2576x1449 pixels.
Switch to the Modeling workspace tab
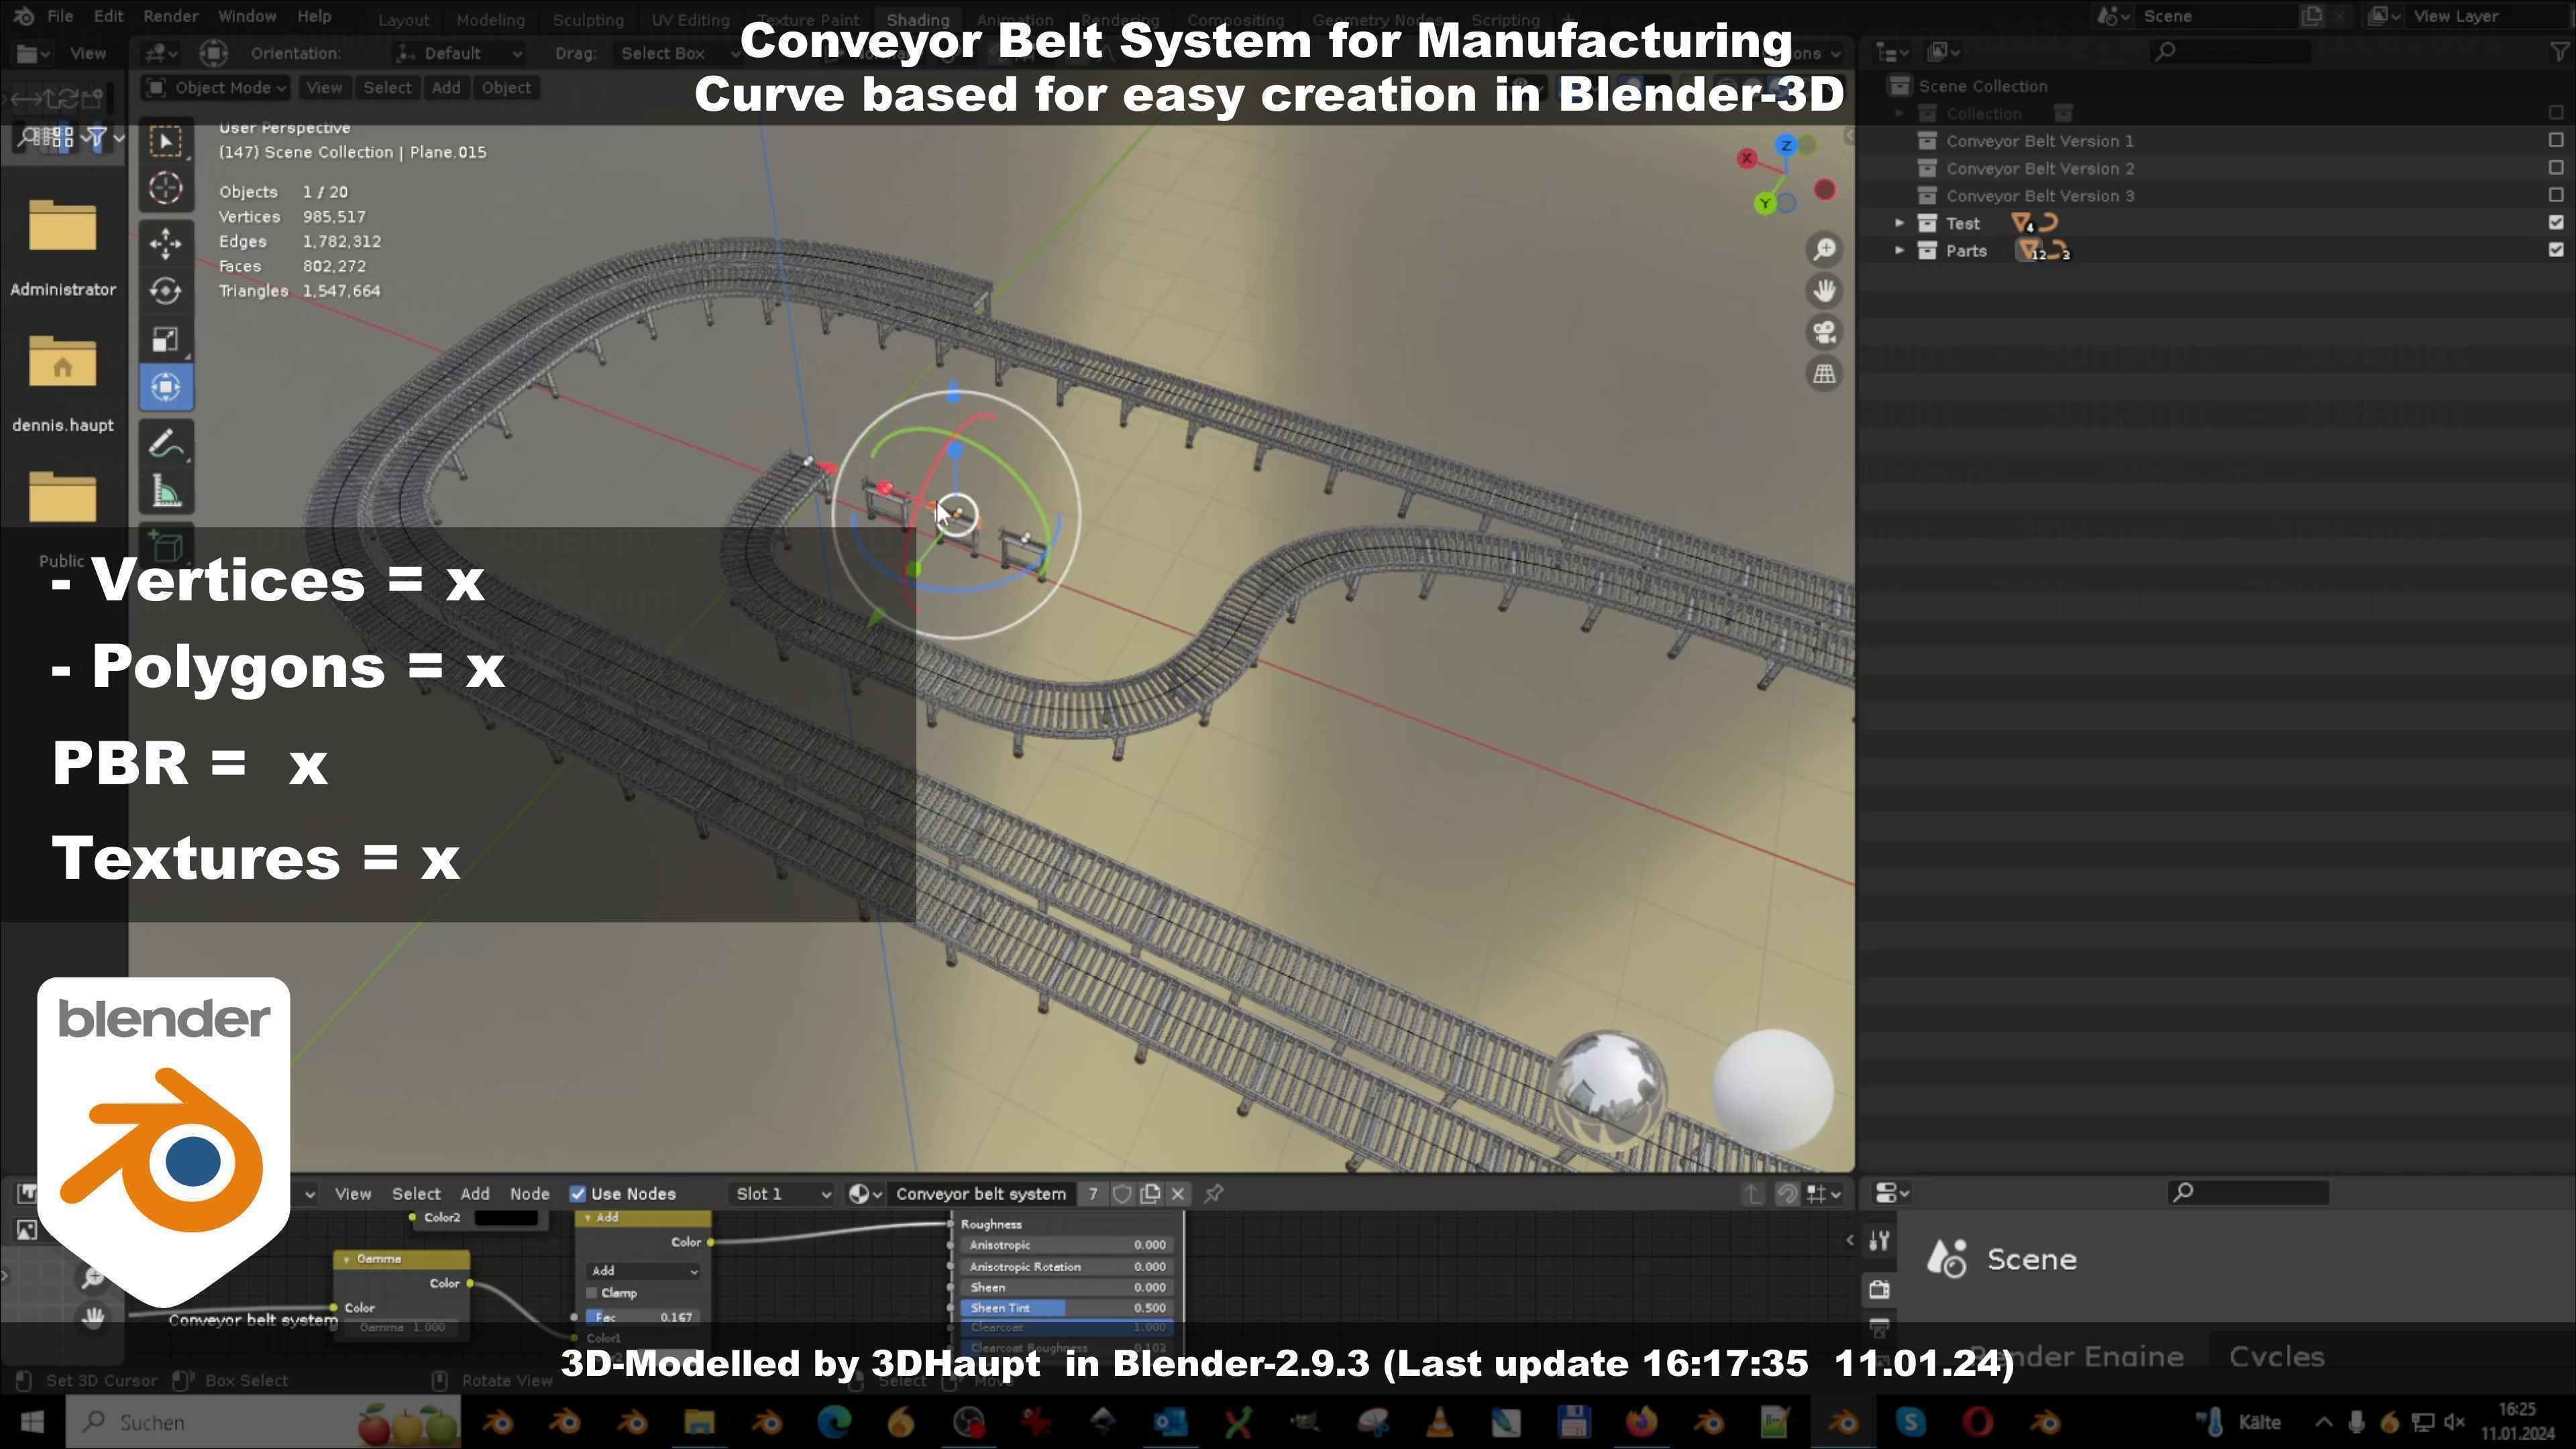click(x=490, y=19)
